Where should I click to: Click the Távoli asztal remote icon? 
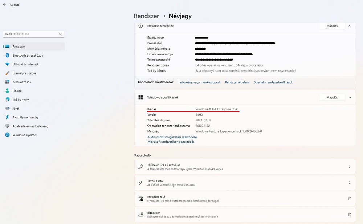coord(140,183)
